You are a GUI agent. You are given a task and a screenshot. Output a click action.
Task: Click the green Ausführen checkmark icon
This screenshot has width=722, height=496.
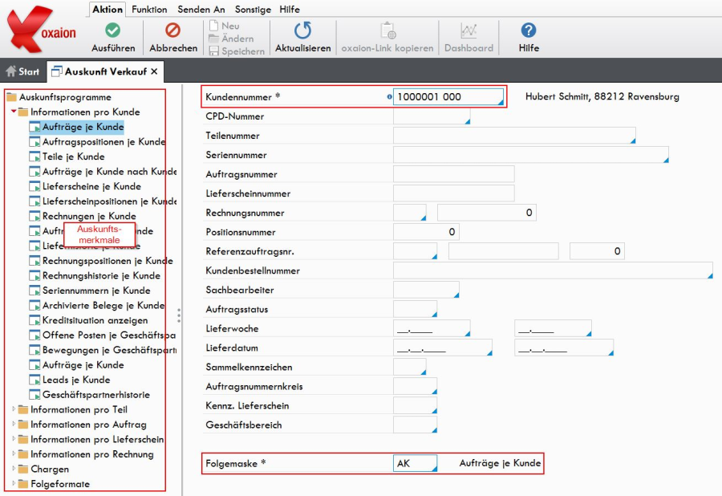tap(113, 30)
